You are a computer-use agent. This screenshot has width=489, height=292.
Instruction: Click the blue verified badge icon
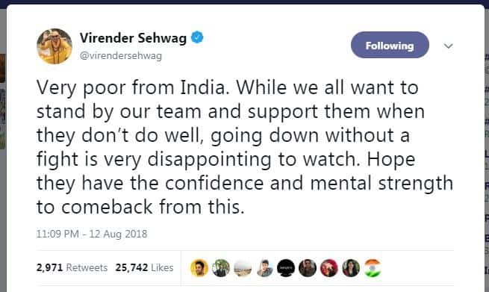(197, 37)
